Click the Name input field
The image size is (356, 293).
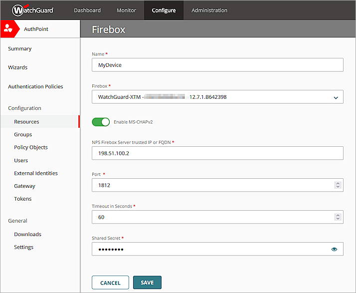(x=217, y=65)
